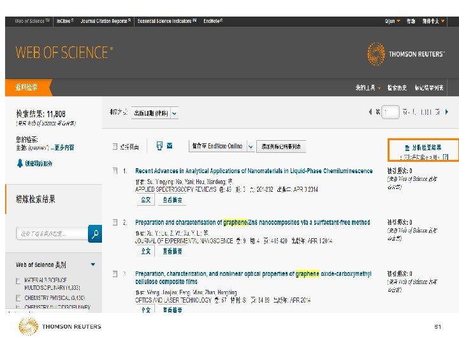View abstract for result 1
This screenshot has height=344, width=459.
tap(172, 200)
